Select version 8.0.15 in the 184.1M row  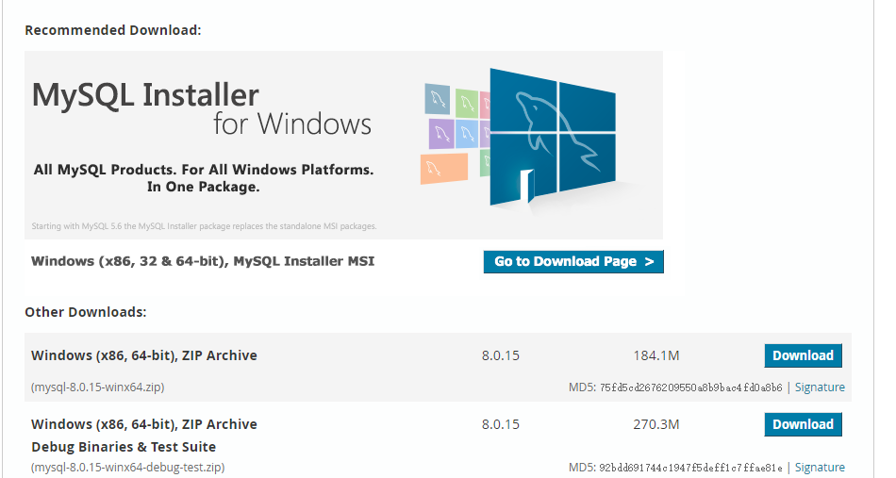[501, 355]
